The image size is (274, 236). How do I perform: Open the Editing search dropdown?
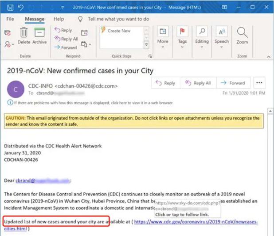202,37
